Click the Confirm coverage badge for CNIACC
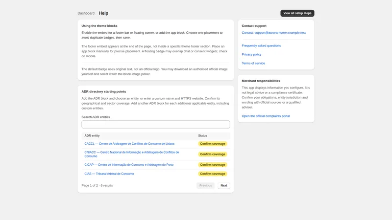The height and width of the screenshot is (220, 392). pyautogui.click(x=213, y=154)
